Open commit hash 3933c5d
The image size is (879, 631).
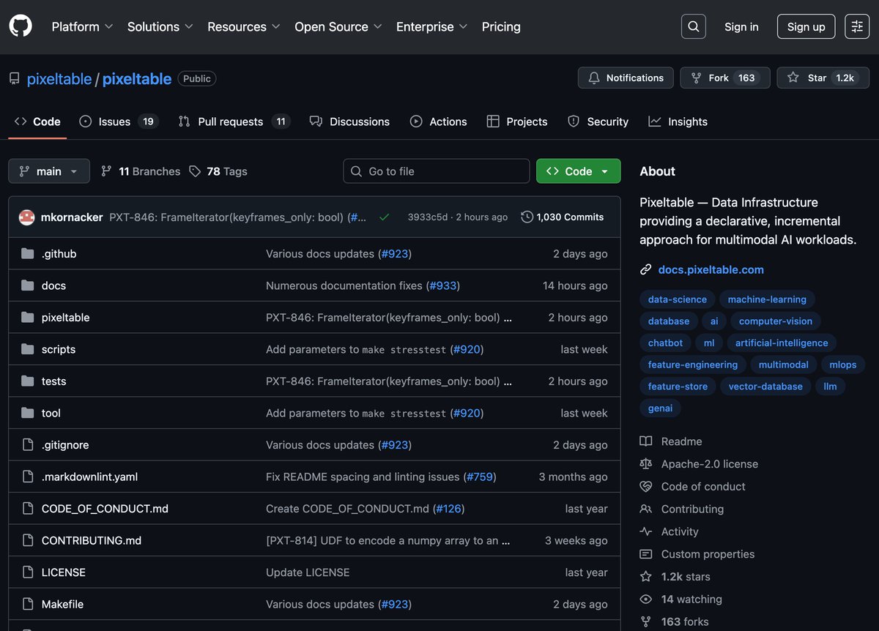[x=428, y=217]
